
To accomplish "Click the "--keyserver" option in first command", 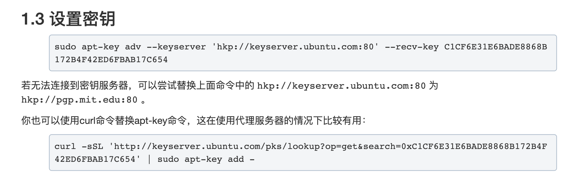I will coord(176,47).
